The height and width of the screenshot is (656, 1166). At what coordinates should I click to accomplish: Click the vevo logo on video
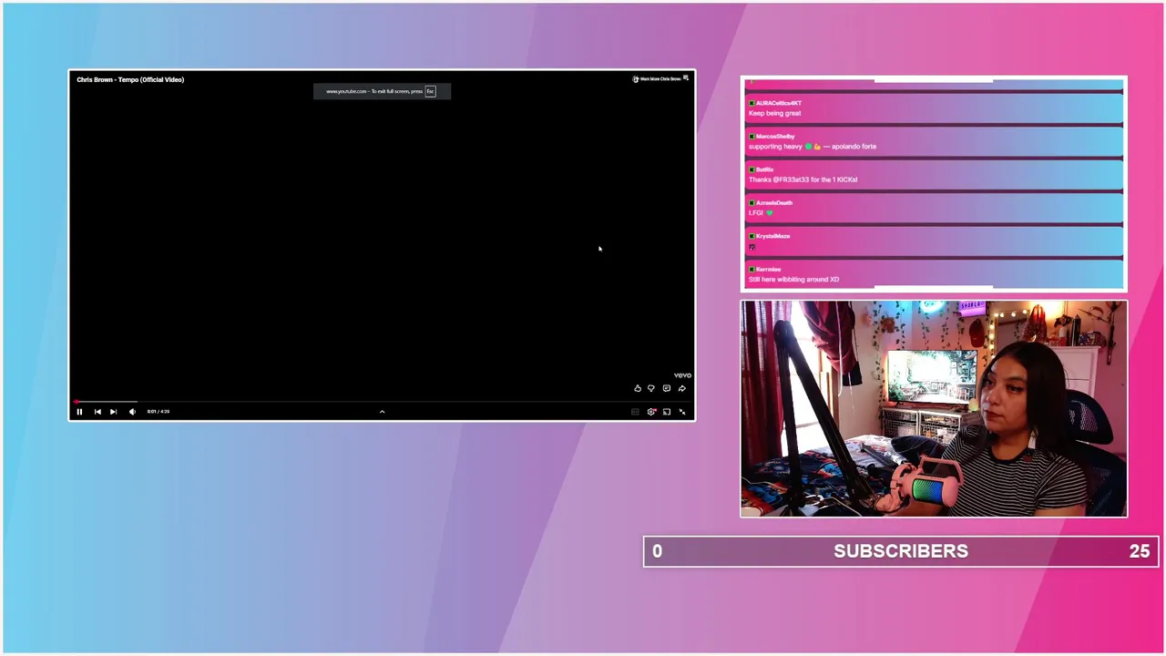[682, 375]
